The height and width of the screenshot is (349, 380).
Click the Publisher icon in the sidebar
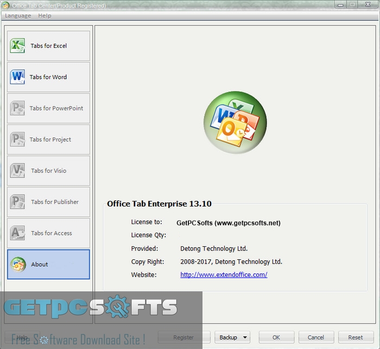[x=17, y=202]
